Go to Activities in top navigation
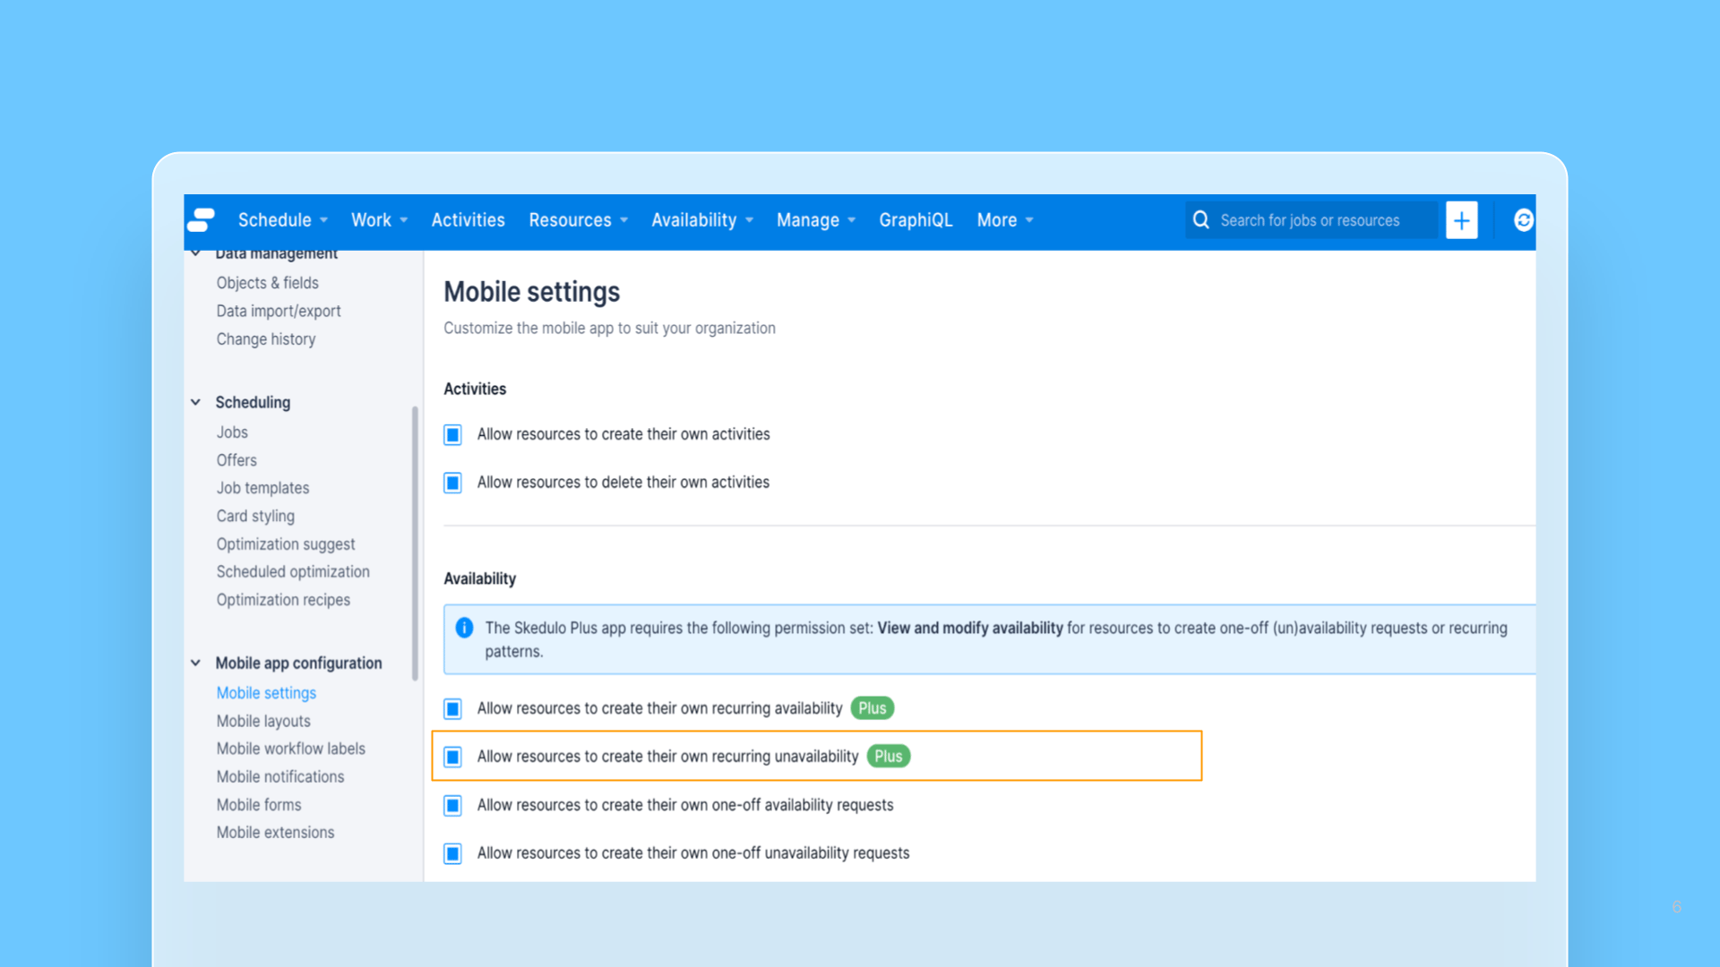 tap(468, 220)
